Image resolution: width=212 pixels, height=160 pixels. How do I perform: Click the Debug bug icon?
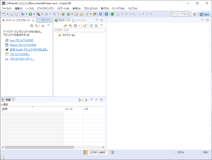pyautogui.click(x=22, y=14)
